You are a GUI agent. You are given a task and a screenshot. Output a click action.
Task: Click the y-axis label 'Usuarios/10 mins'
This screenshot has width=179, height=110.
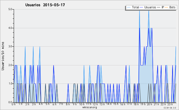pyautogui.click(x=3, y=56)
